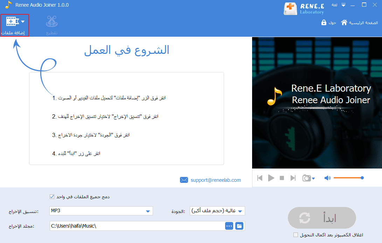Click the email envelope icon
The height and width of the screenshot is (243, 382).
184,180
